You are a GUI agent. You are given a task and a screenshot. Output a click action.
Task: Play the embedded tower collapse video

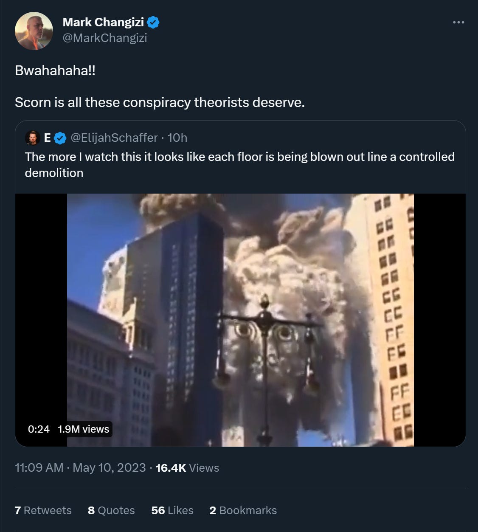[240, 320]
